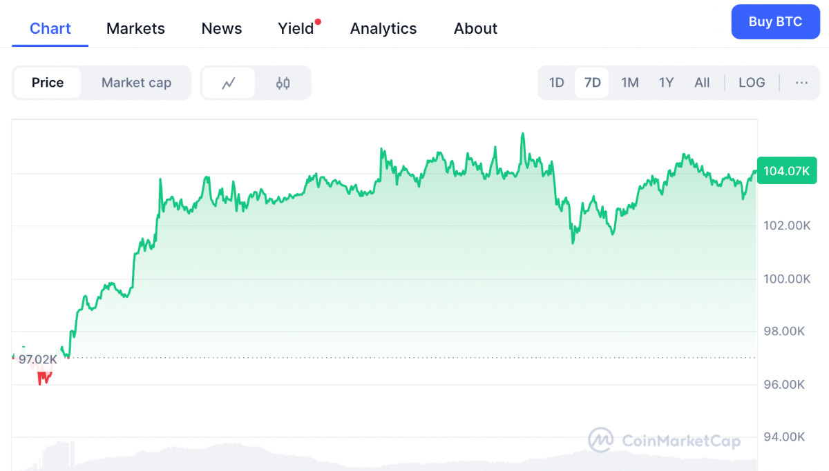Toggle LOG scale on chart

[752, 83]
